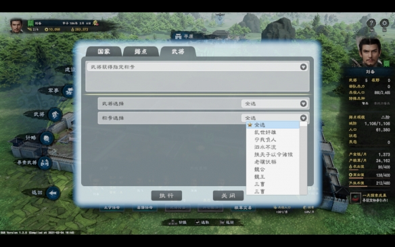395x247 pixels.
Task: Click the 城防 1,106/1,106 value
Action: (x=377, y=123)
